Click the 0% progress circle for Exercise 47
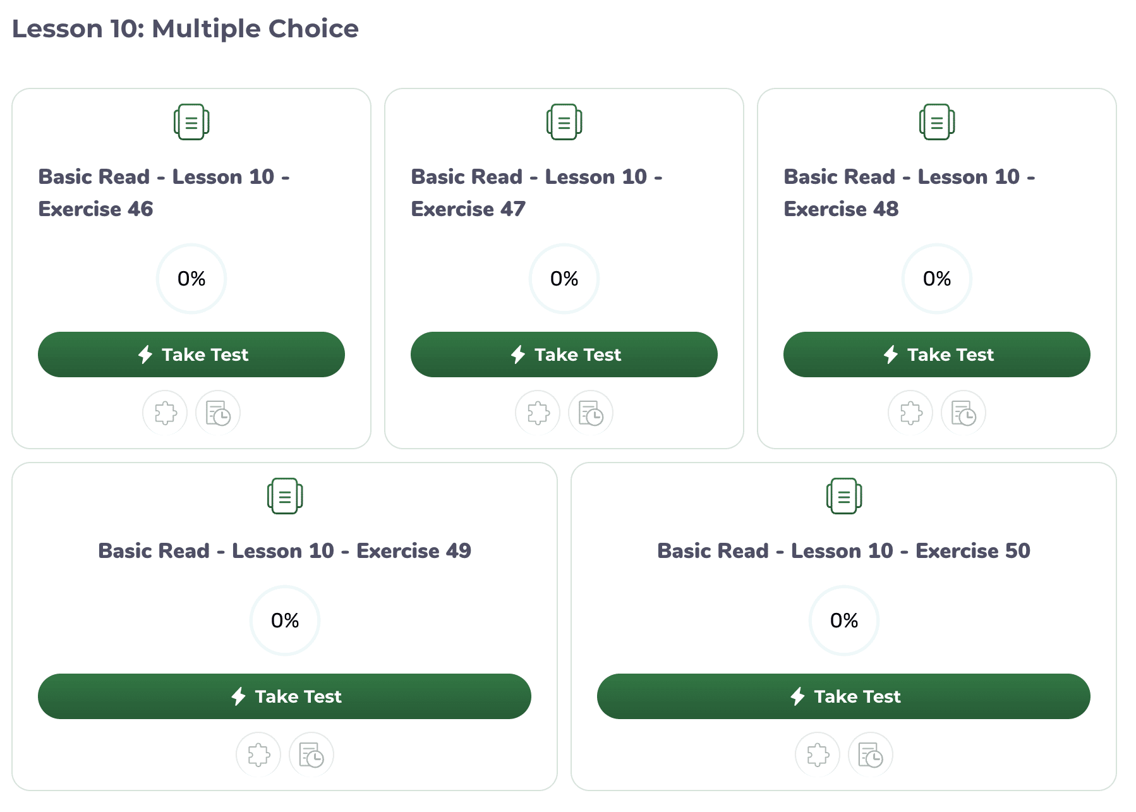The image size is (1136, 812). (x=564, y=279)
